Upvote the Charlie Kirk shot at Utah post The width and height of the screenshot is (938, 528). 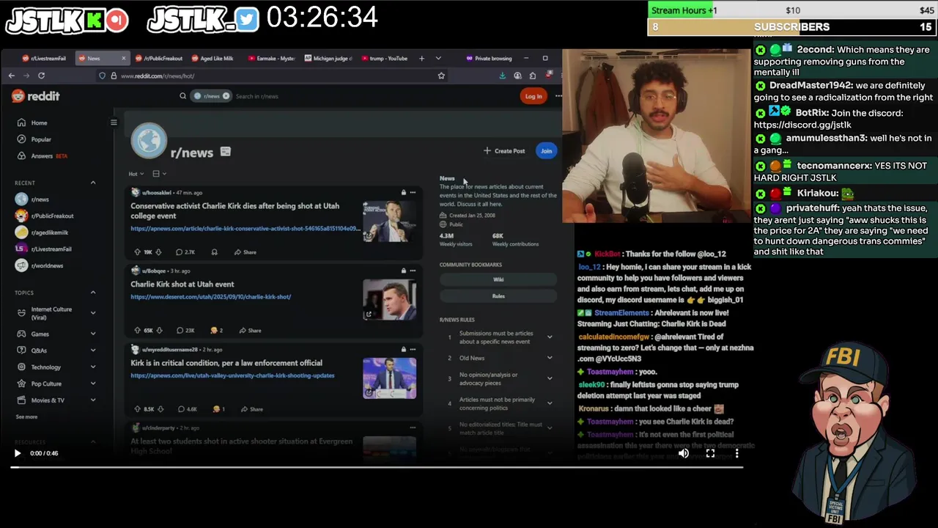click(x=137, y=330)
